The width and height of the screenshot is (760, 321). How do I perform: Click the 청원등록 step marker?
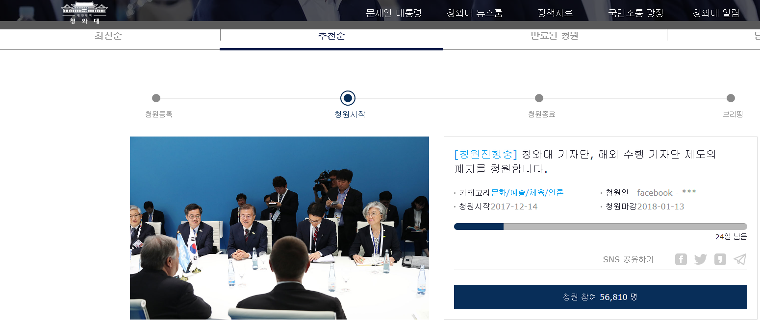point(156,98)
